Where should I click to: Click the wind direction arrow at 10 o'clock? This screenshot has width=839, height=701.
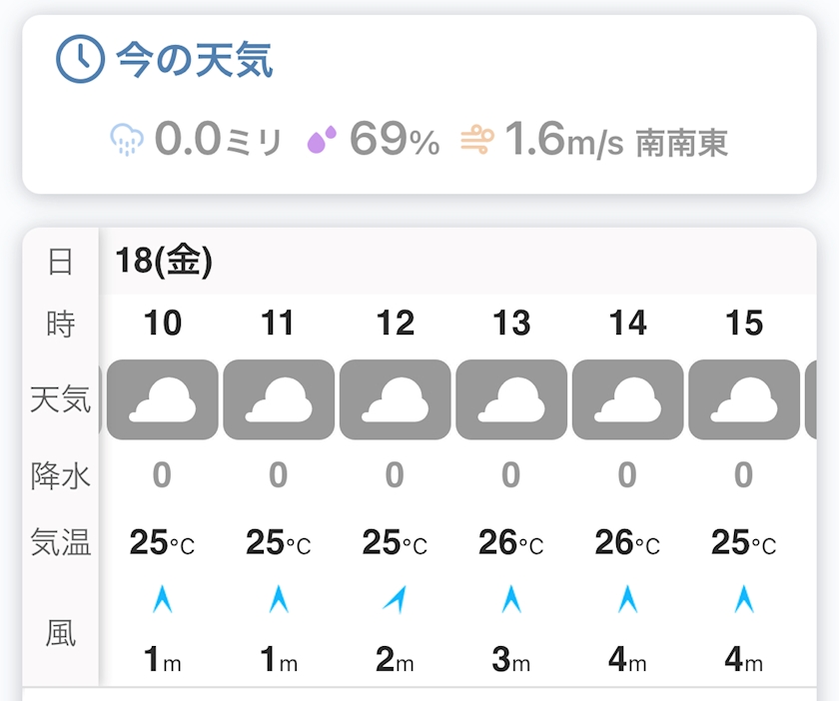point(162,599)
